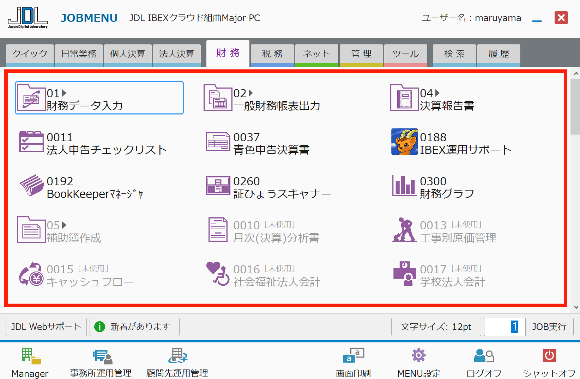Click JOBMENU title text
This screenshot has height=379, width=580.
tap(89, 18)
